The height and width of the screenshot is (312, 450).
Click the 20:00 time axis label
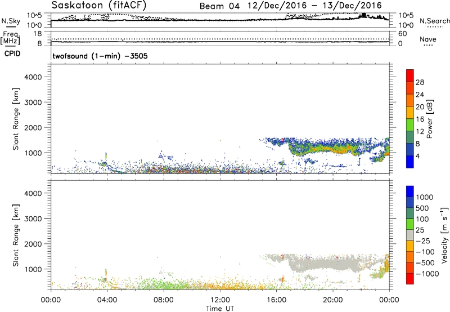click(x=333, y=300)
